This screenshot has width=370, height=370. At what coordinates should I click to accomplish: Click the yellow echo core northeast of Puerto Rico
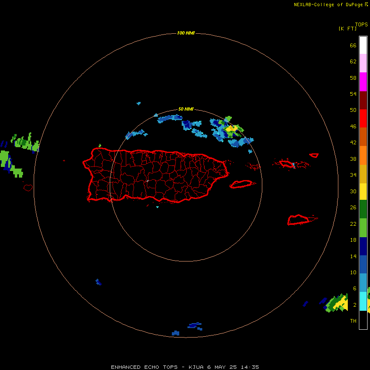(231, 129)
